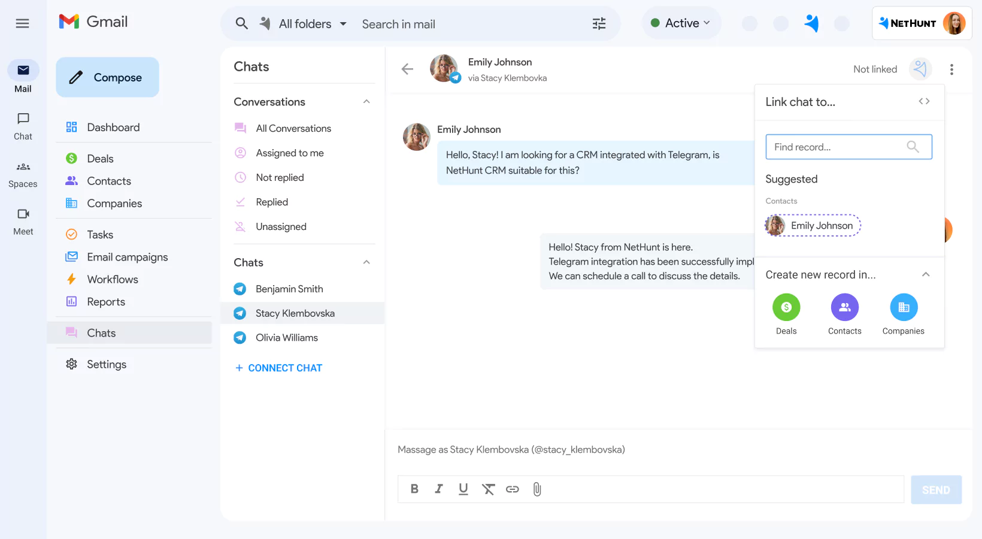Click the link chat paperclip icon near Not linked
The width and height of the screenshot is (982, 539).
[x=920, y=69]
